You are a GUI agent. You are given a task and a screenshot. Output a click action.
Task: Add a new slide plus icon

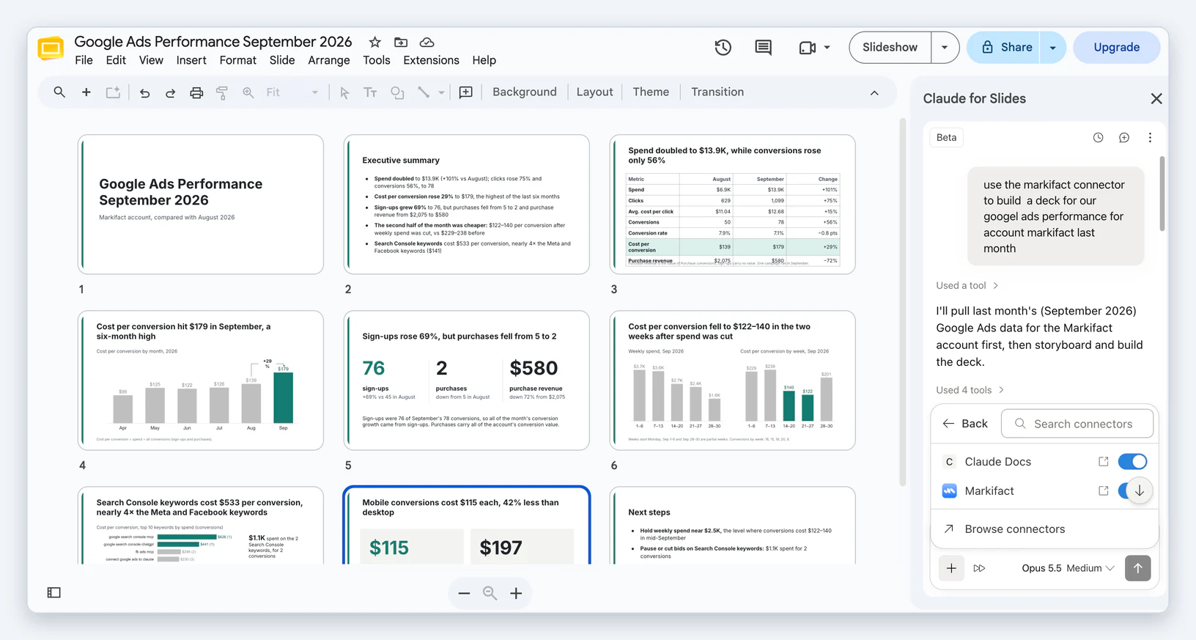[x=86, y=92]
